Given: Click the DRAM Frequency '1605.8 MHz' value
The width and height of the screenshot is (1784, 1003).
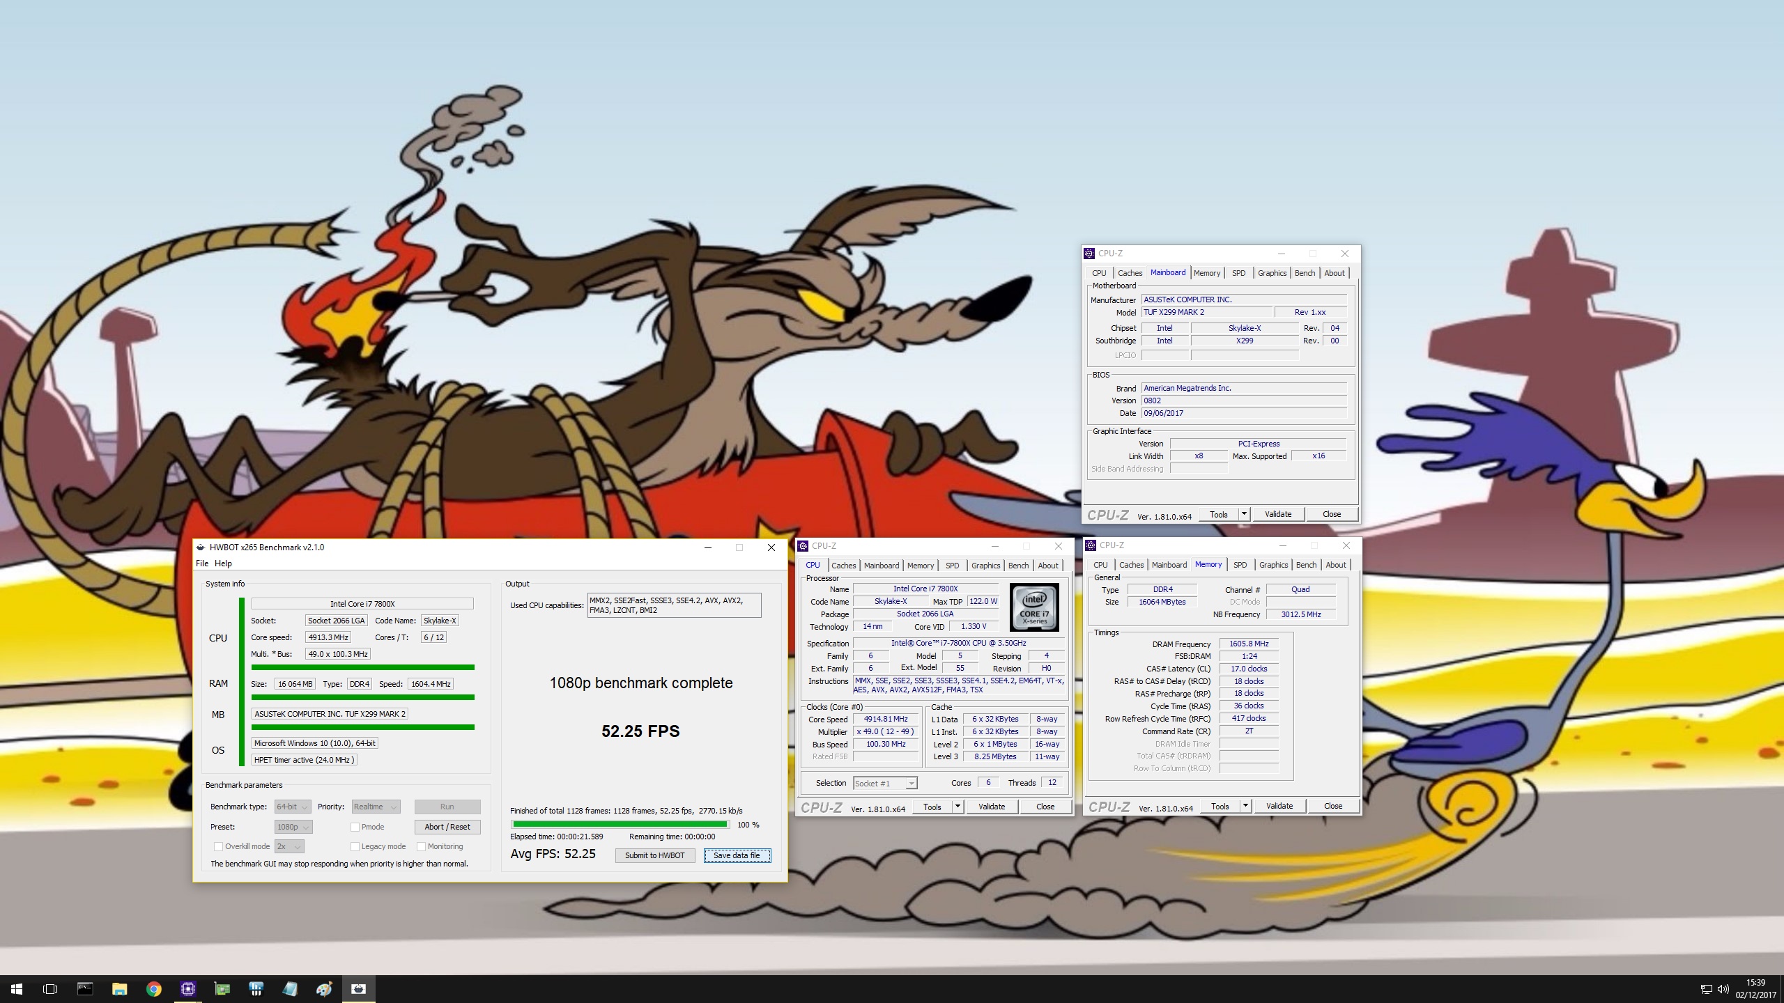Looking at the screenshot, I should point(1249,644).
